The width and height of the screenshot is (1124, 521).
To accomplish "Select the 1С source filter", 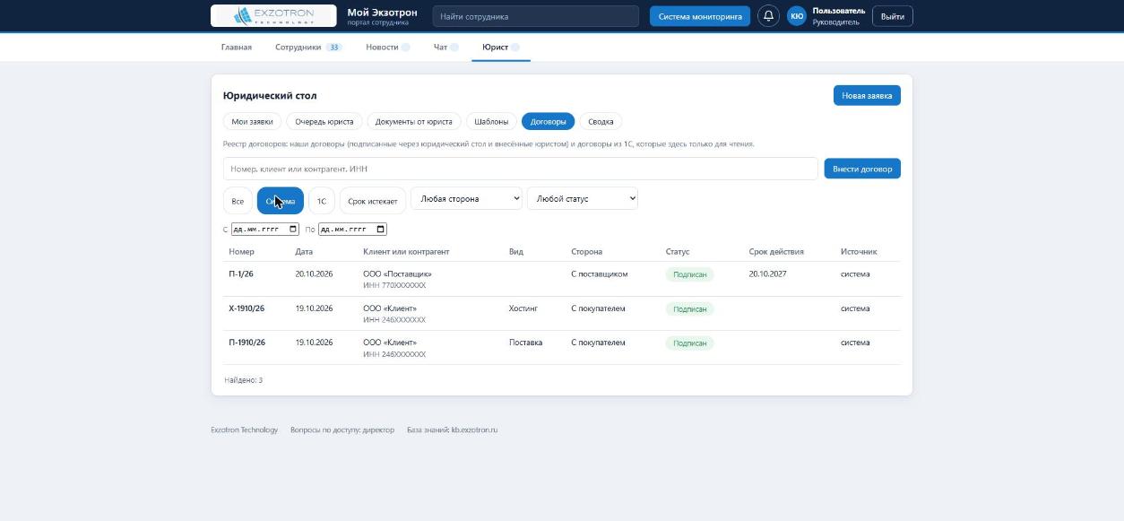I will [322, 201].
